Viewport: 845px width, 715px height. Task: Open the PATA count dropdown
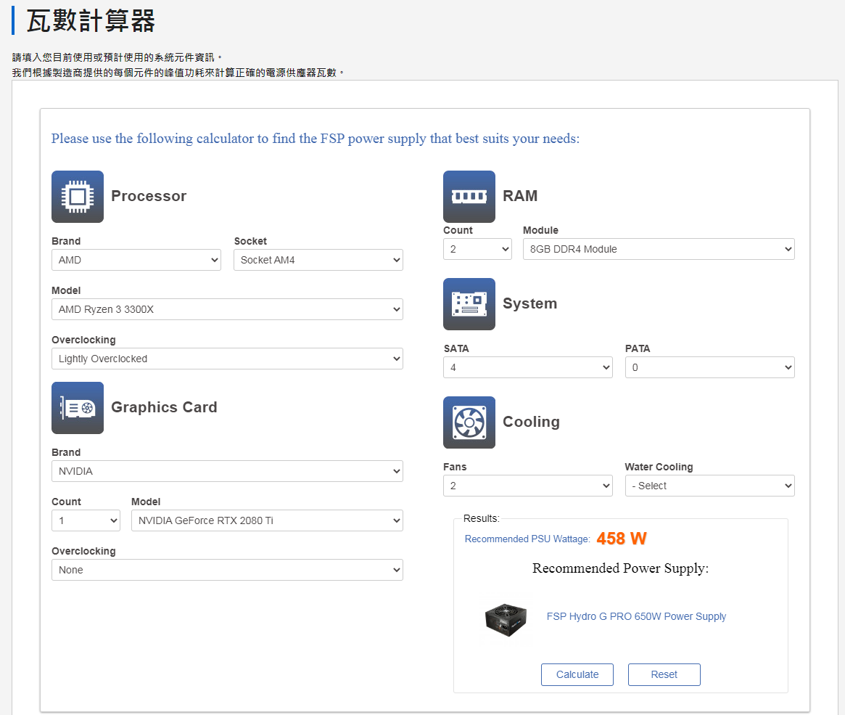[x=710, y=367]
